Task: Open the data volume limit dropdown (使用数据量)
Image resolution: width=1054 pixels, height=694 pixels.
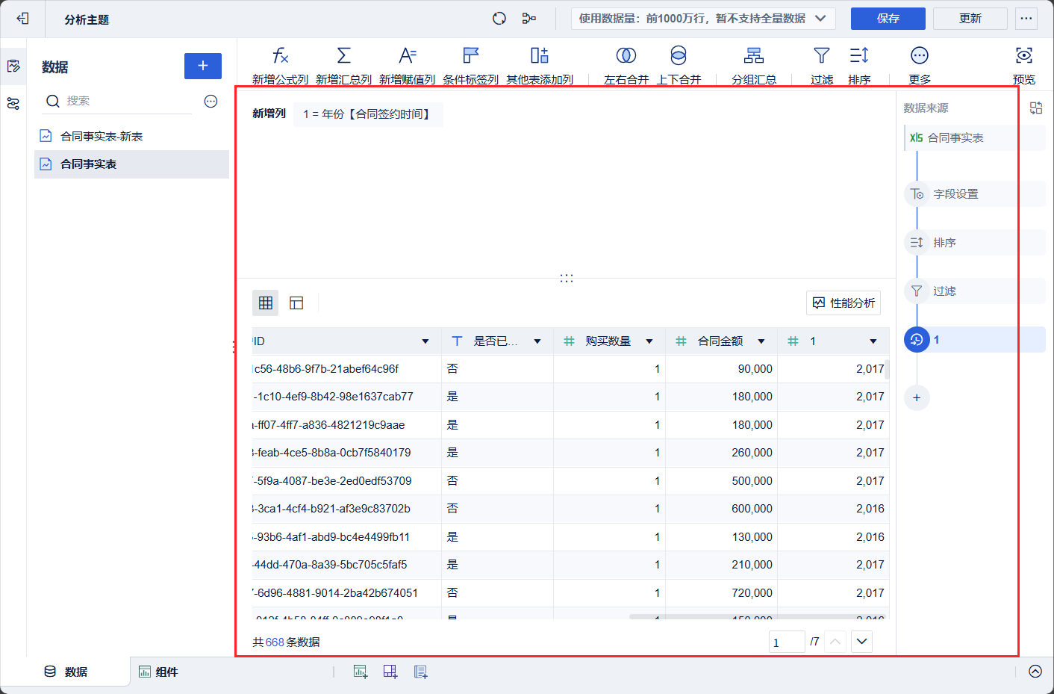Action: coord(702,19)
